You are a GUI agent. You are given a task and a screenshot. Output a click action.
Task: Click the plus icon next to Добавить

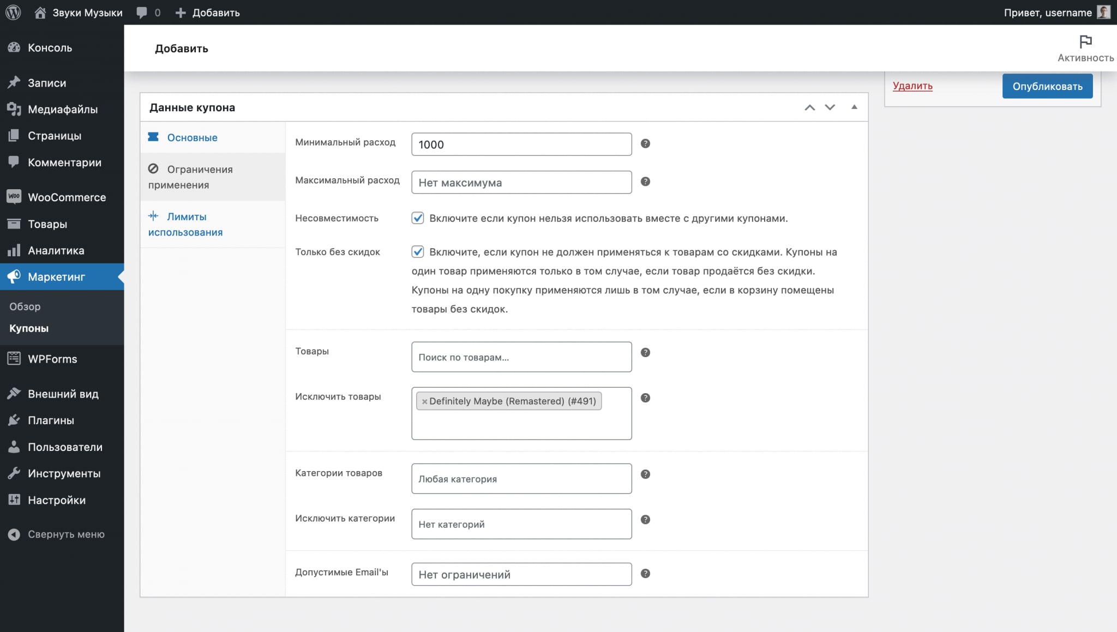point(181,13)
